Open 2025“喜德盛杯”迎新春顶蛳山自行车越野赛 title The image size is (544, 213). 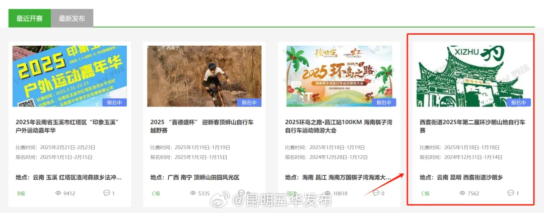(x=202, y=126)
